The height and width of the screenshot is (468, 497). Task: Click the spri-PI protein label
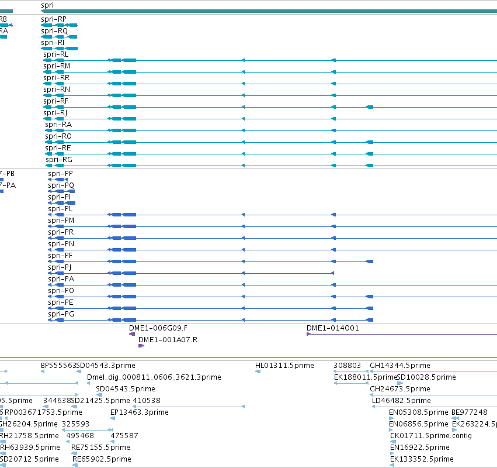pyautogui.click(x=59, y=197)
